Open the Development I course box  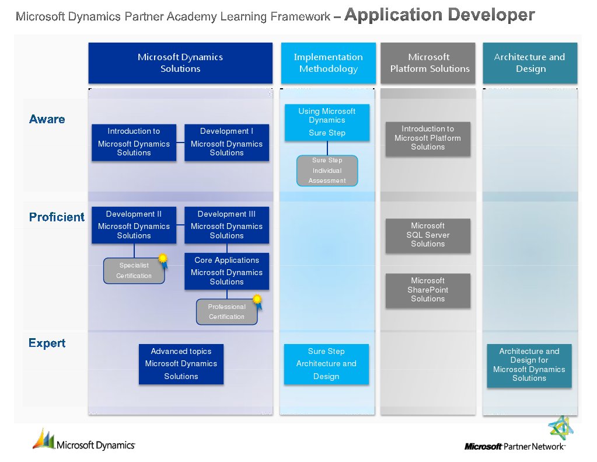[226, 142]
